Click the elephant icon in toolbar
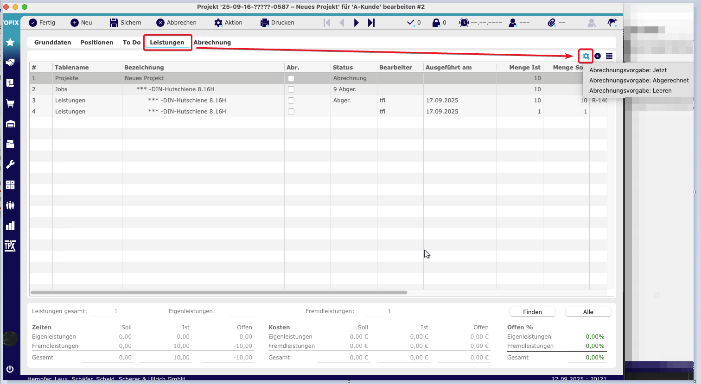Viewport: 701px width, 384px height. click(612, 23)
